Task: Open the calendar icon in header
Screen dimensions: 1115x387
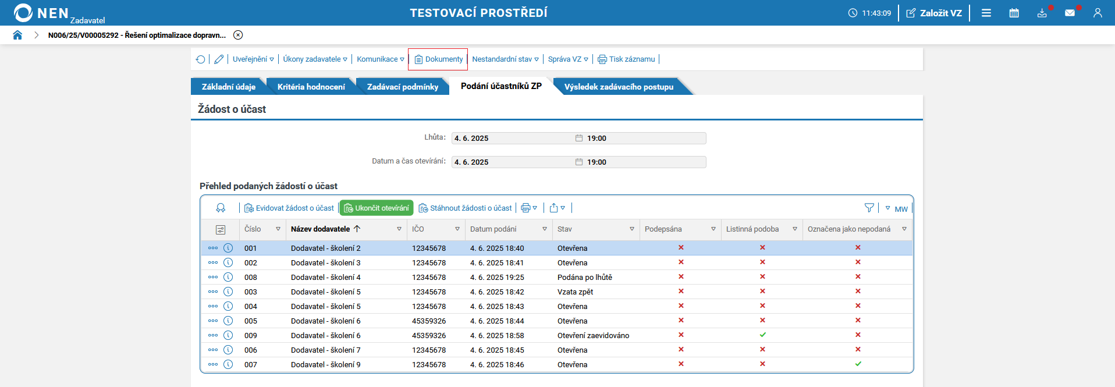Action: (x=1014, y=13)
